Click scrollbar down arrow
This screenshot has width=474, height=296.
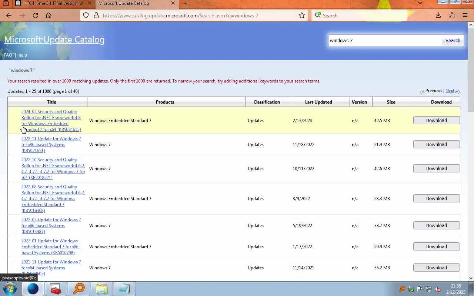[471, 278]
